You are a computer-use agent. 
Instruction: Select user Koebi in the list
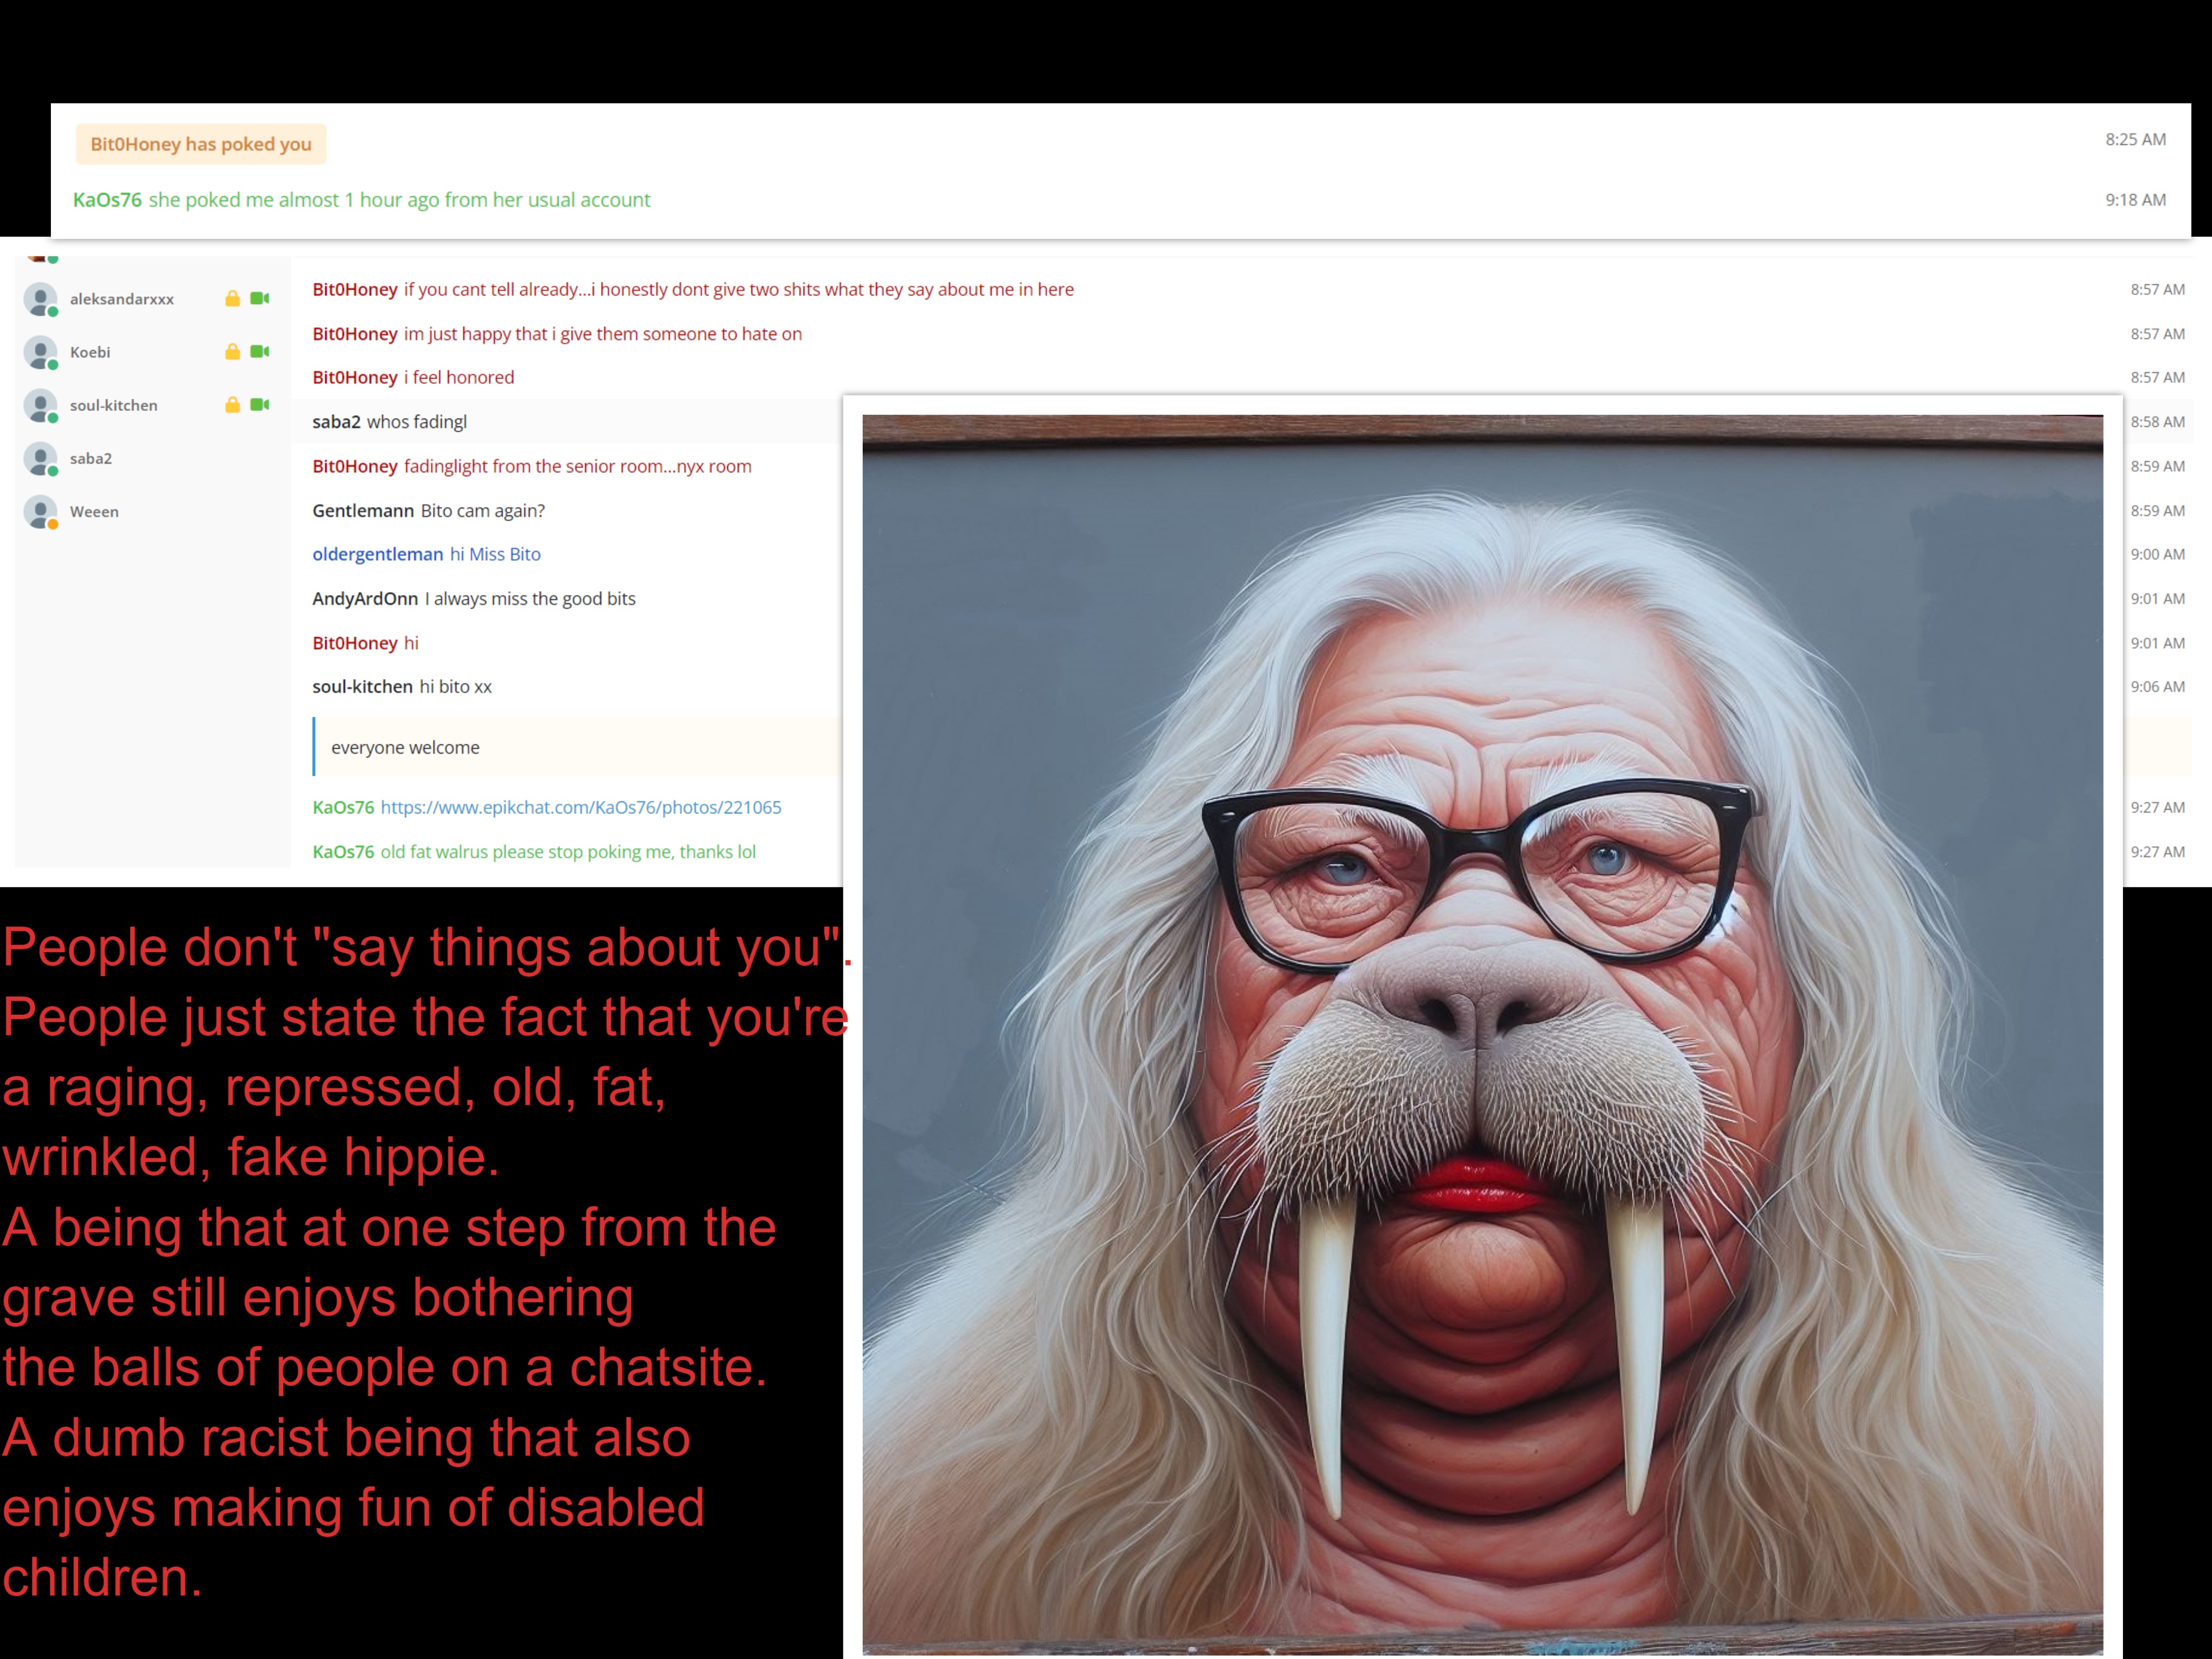click(x=90, y=352)
